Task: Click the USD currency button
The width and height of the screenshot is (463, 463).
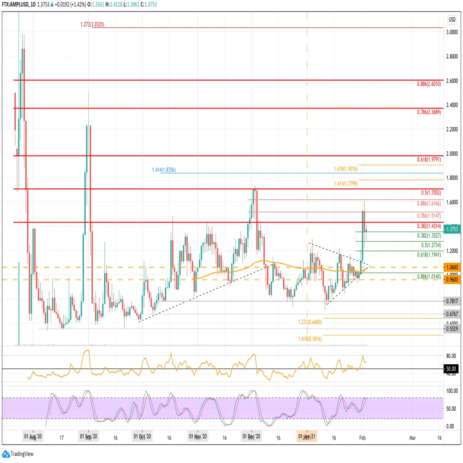Action: coord(452,20)
